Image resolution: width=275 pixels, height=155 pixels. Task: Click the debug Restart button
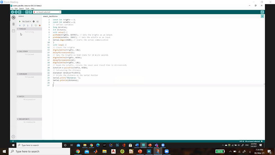(x=36, y=25)
